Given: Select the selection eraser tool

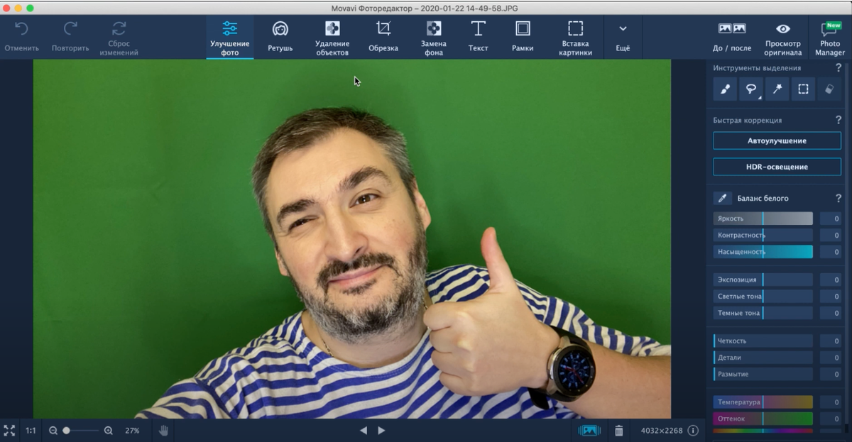Looking at the screenshot, I should (829, 89).
